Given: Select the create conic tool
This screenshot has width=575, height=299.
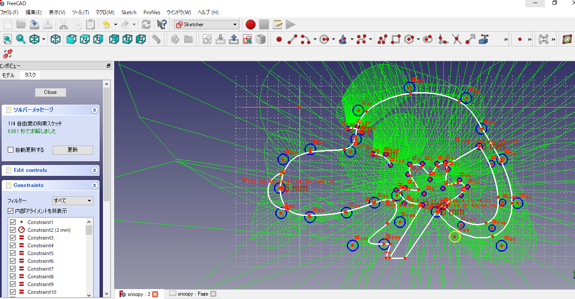Looking at the screenshot, I should tap(343, 40).
